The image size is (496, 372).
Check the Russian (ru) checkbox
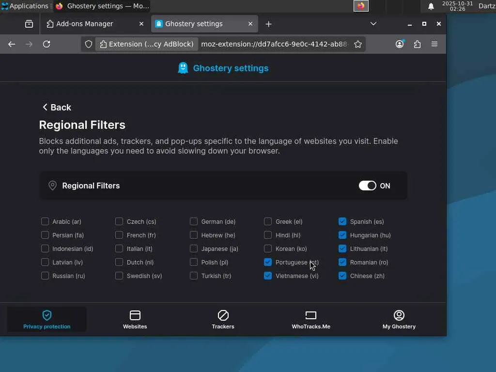pos(45,276)
